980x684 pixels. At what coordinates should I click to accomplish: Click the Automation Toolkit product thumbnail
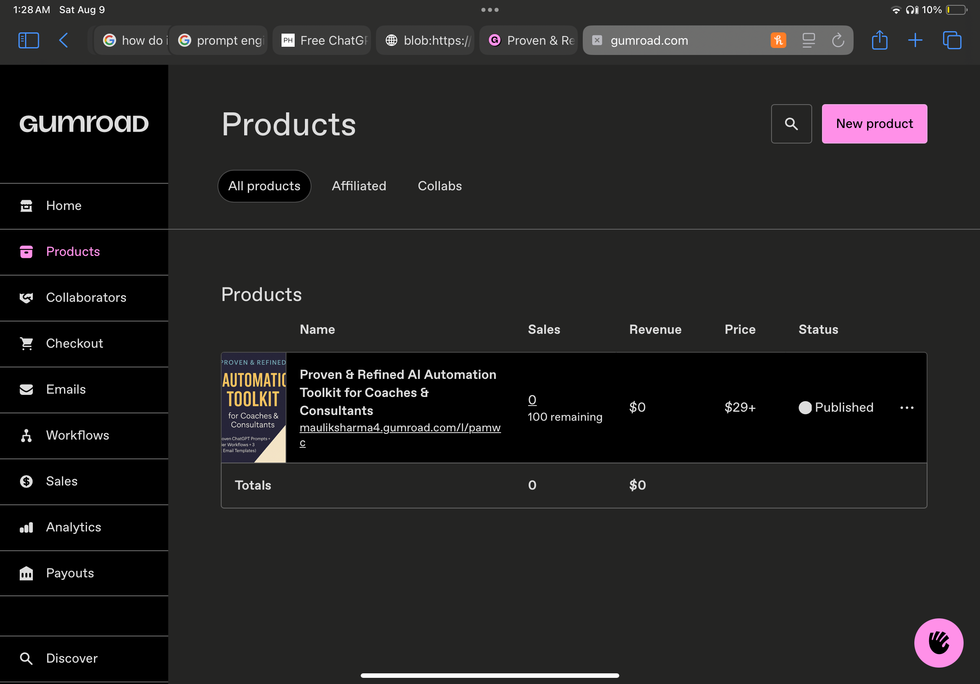254,408
